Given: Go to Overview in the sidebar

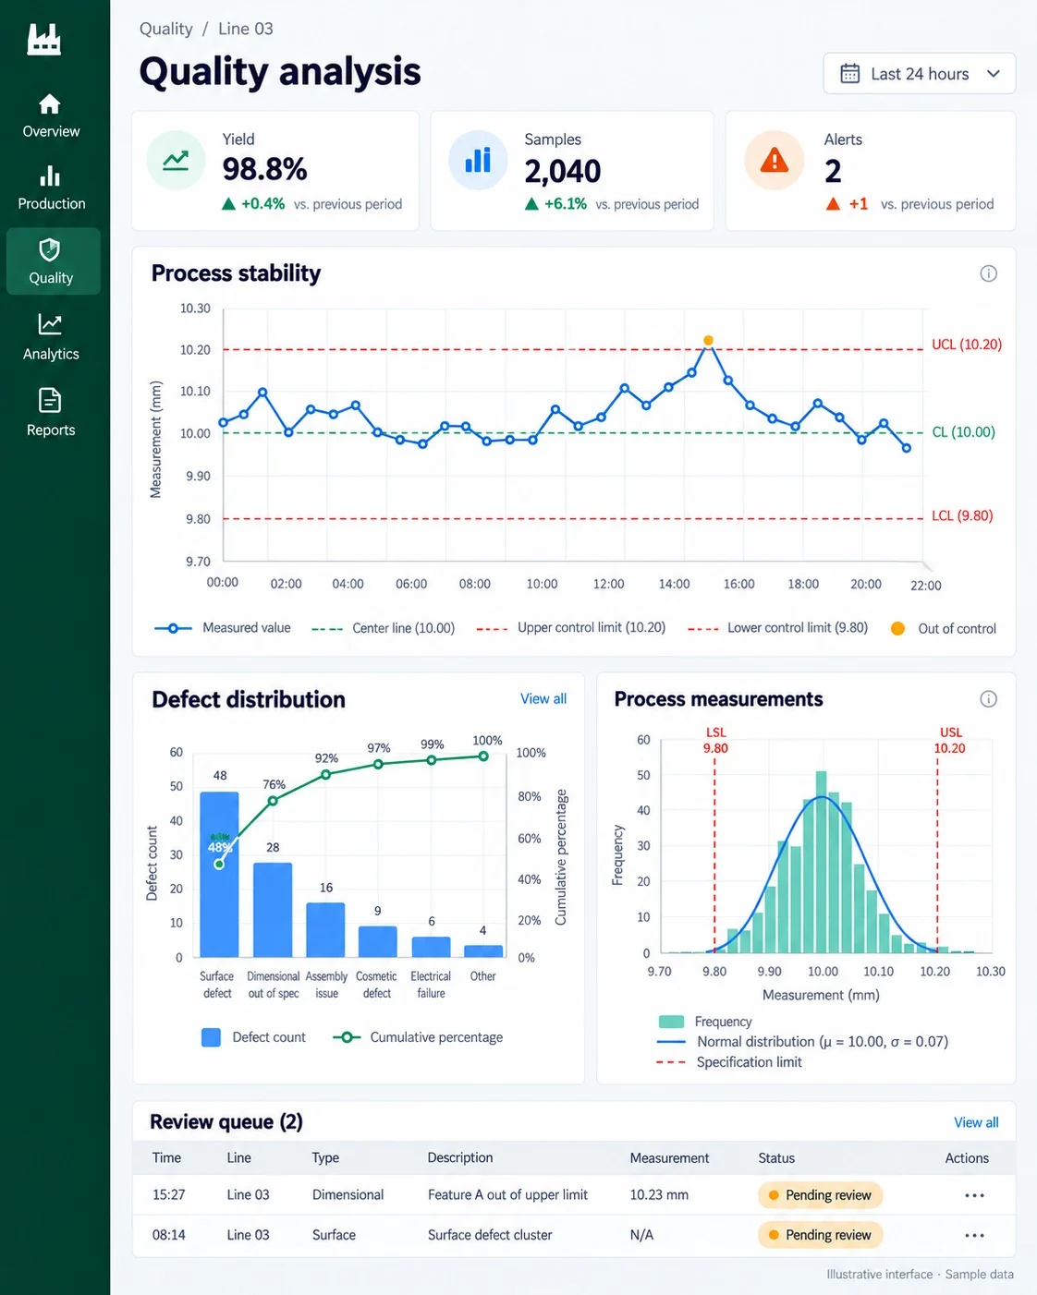Looking at the screenshot, I should click(51, 116).
